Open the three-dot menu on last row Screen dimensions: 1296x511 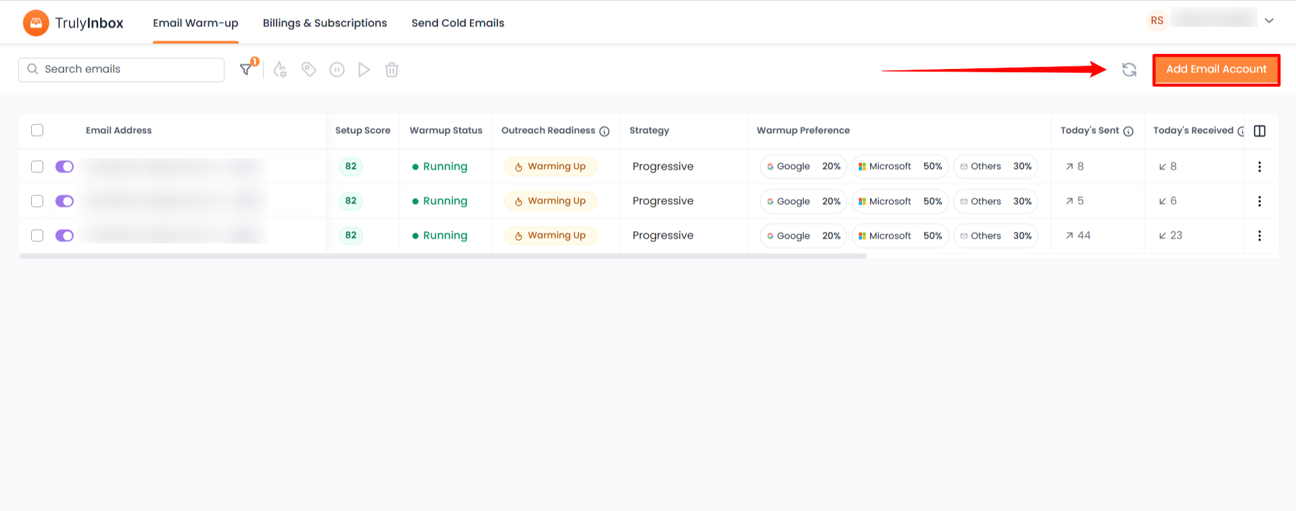(1259, 235)
